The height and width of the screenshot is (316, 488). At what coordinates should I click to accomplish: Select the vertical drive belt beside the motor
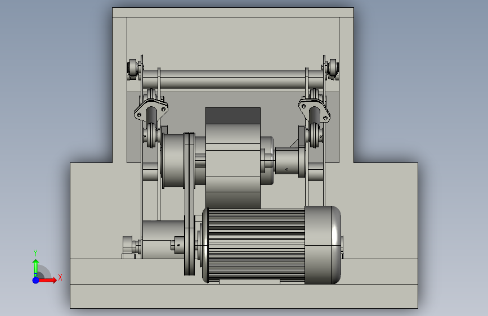coord(189,204)
